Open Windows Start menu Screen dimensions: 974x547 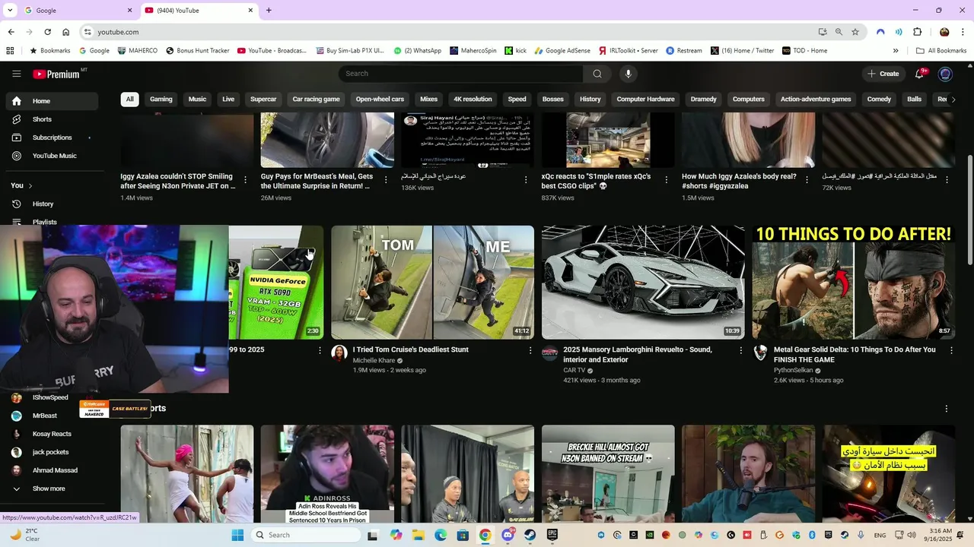pyautogui.click(x=237, y=535)
